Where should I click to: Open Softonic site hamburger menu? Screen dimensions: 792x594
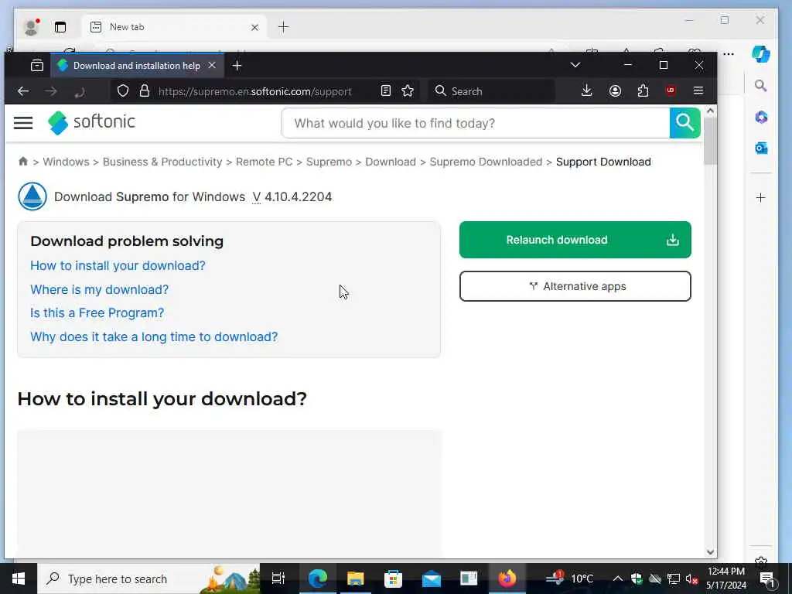(x=23, y=123)
